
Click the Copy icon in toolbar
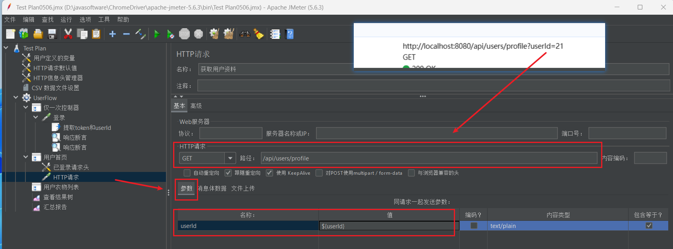(x=82, y=34)
